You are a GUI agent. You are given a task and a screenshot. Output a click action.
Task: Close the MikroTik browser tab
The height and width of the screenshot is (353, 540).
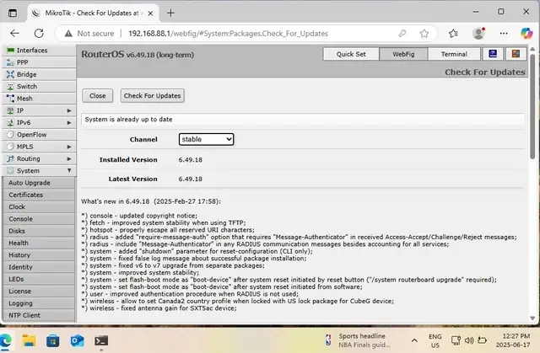click(150, 13)
